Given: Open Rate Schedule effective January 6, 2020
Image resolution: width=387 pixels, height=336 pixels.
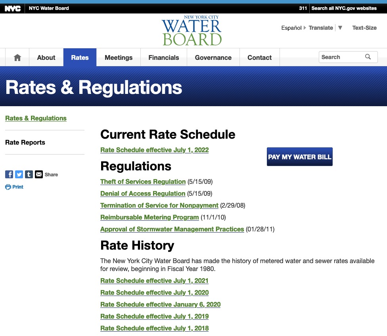Looking at the screenshot, I should [160, 305].
